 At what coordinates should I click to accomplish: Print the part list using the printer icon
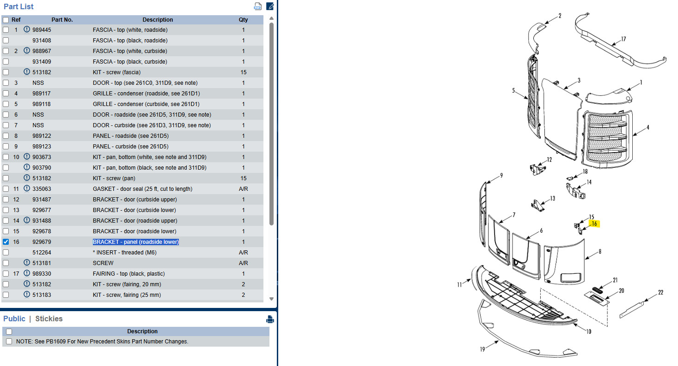pyautogui.click(x=258, y=6)
